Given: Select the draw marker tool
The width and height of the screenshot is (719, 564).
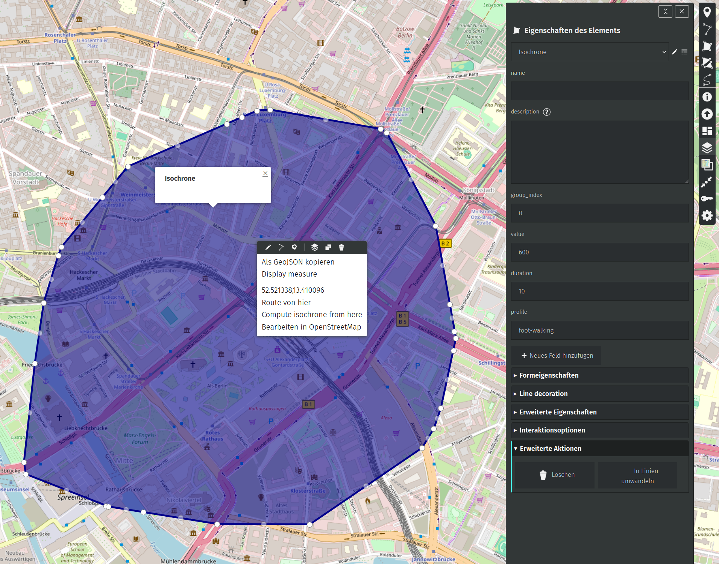Looking at the screenshot, I should point(707,12).
